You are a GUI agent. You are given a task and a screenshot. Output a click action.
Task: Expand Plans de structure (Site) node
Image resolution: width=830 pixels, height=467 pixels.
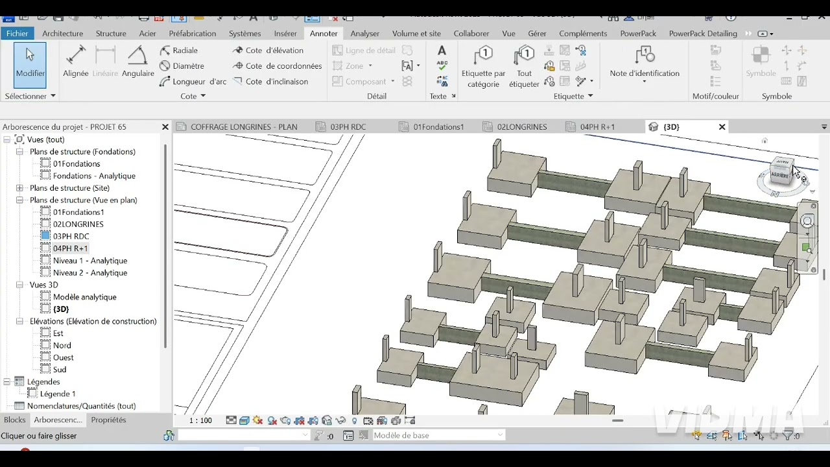point(19,188)
